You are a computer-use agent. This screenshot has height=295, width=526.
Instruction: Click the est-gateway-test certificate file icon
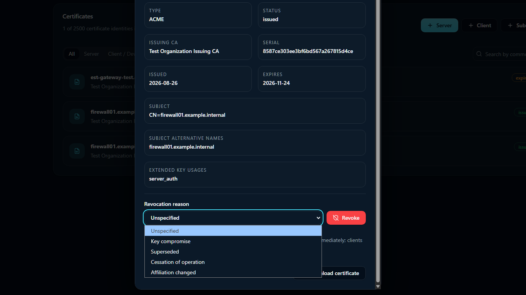click(77, 82)
